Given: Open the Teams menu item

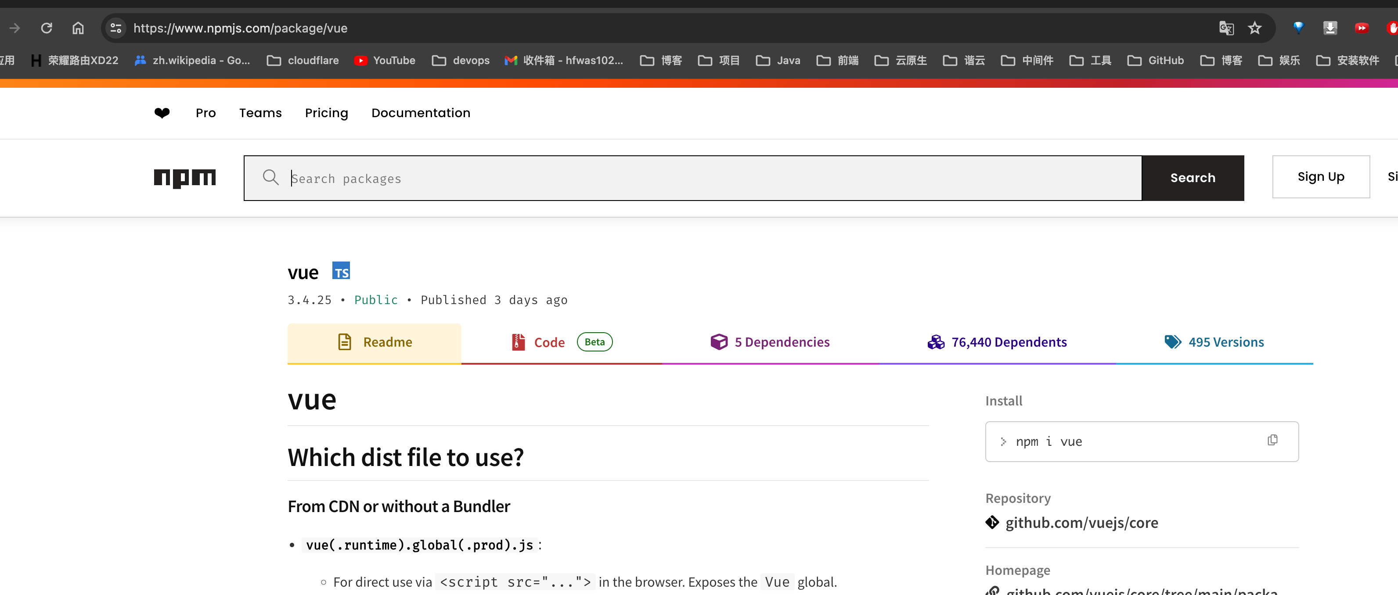Looking at the screenshot, I should 260,113.
